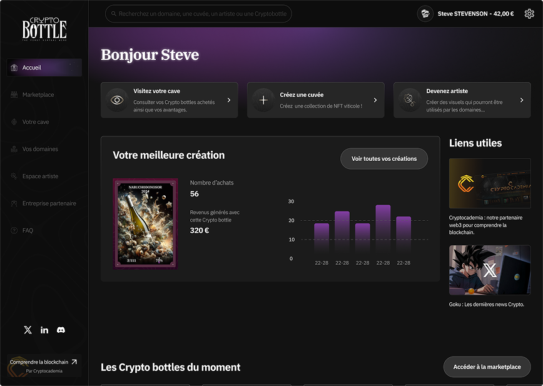Click the settings gear icon
This screenshot has height=386, width=543.
click(x=529, y=14)
